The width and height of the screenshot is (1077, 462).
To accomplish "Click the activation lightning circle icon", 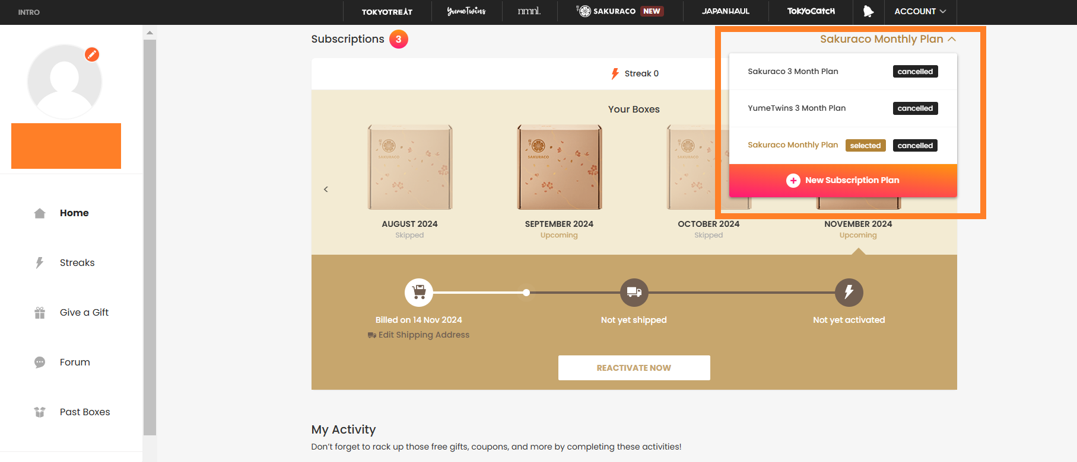I will coord(849,292).
